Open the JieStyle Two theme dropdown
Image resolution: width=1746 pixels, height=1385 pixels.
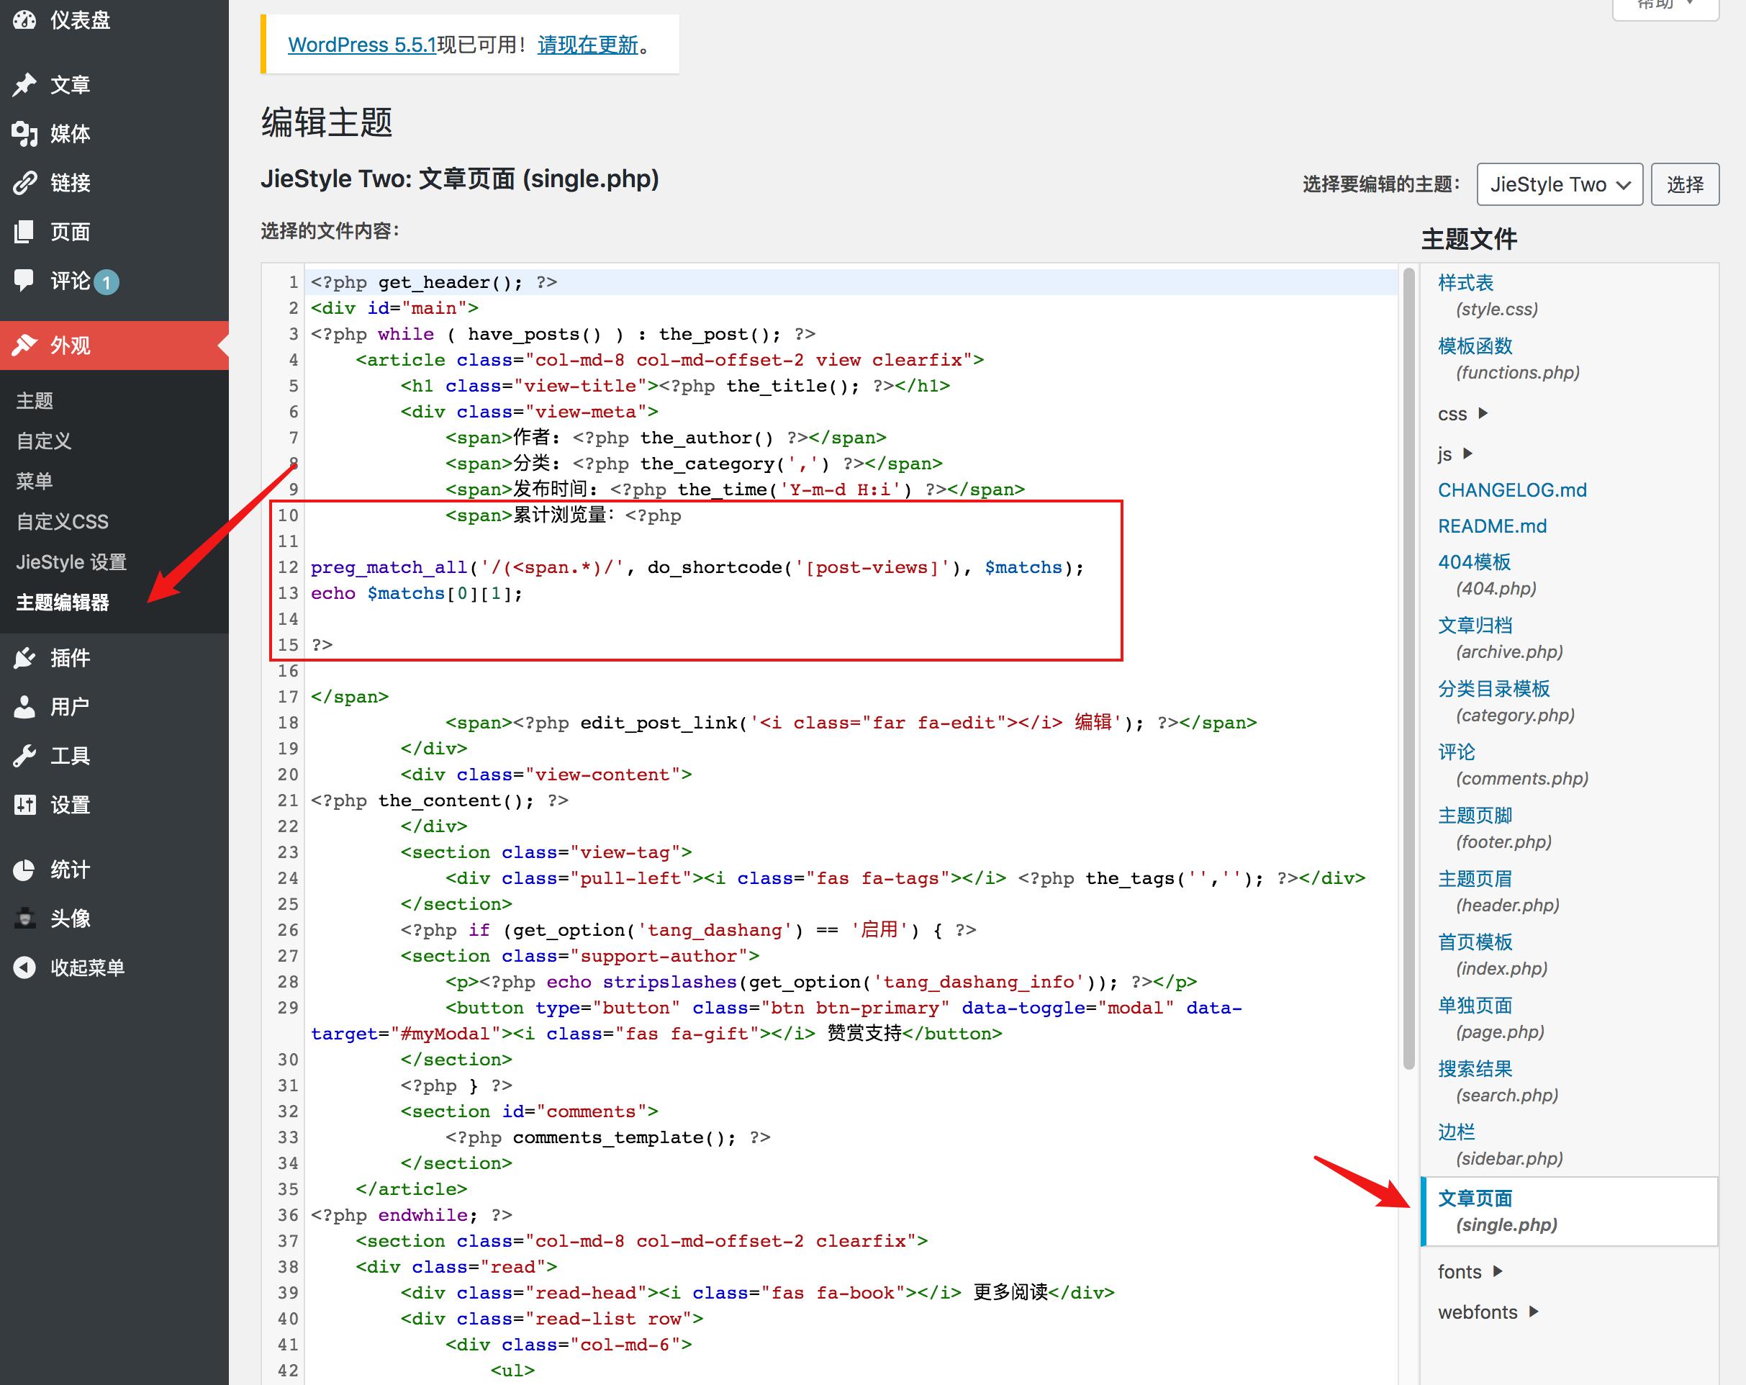coord(1559,185)
